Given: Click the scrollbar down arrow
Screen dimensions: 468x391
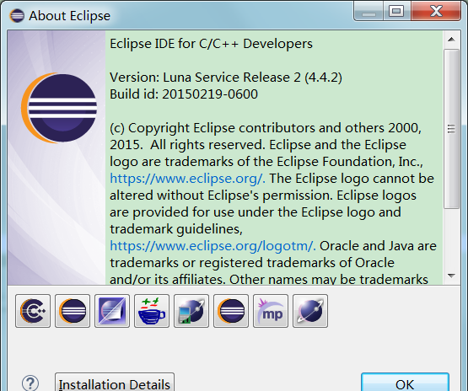Looking at the screenshot, I should point(451,276).
